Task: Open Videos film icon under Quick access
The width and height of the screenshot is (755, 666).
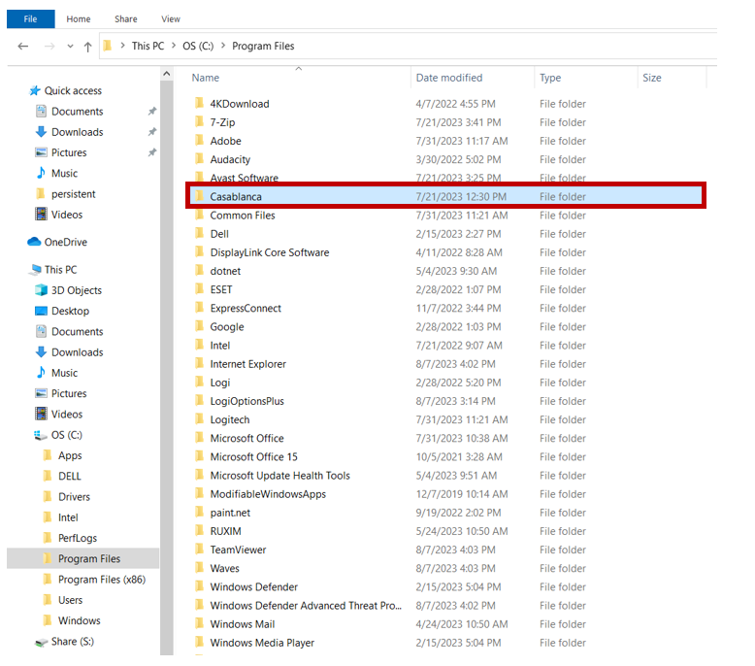Action: pyautogui.click(x=42, y=214)
